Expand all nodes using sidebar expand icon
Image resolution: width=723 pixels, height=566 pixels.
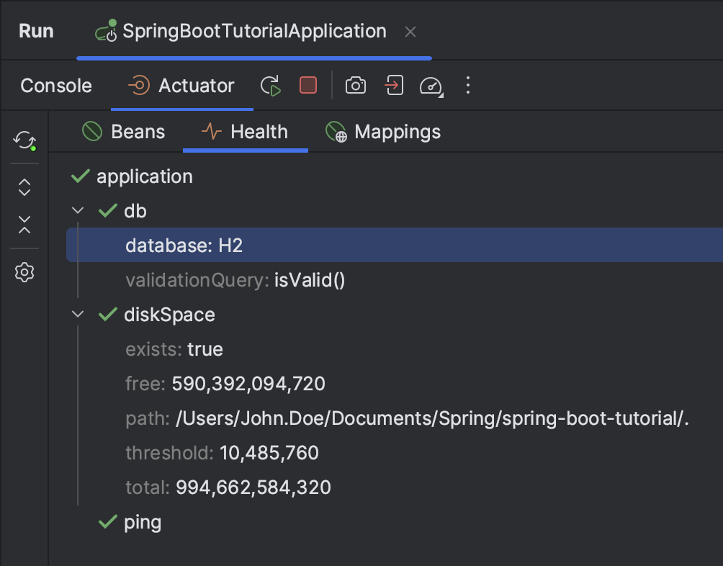[24, 187]
